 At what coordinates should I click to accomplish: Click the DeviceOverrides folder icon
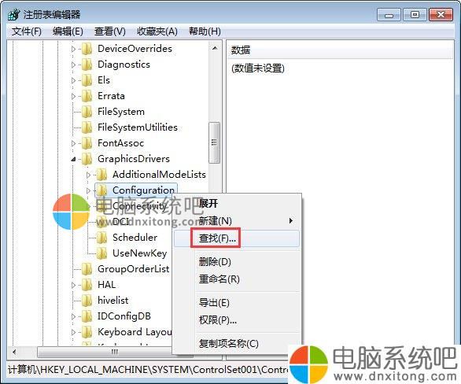[x=87, y=49]
